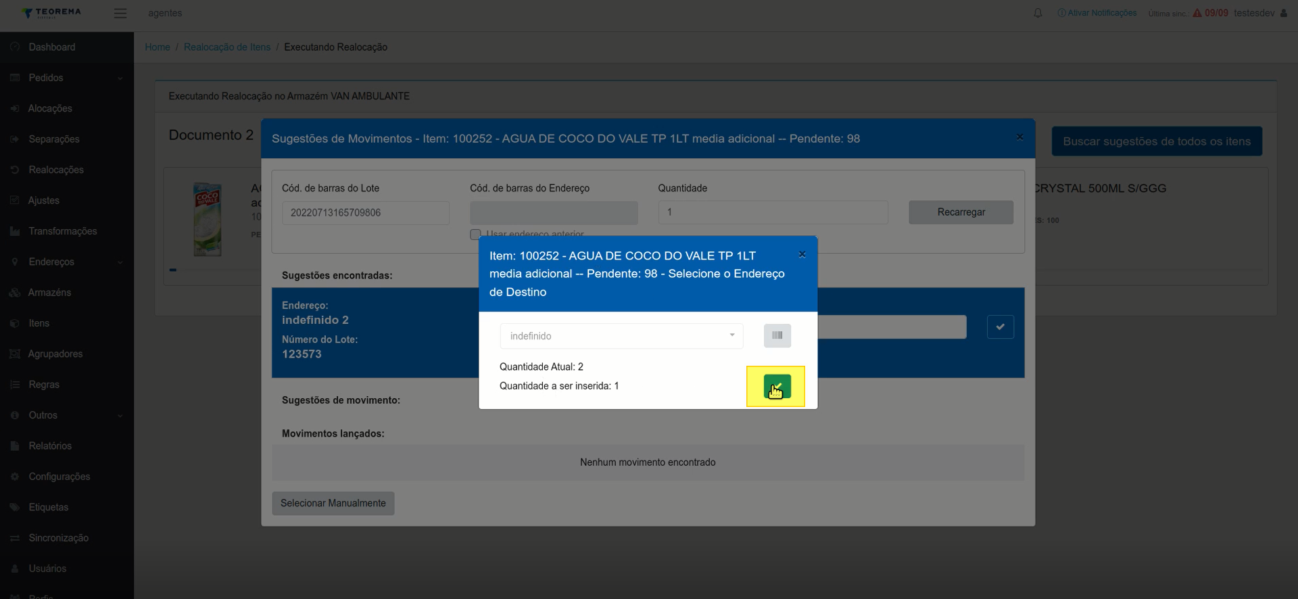Click the Regras list icon

(x=15, y=385)
